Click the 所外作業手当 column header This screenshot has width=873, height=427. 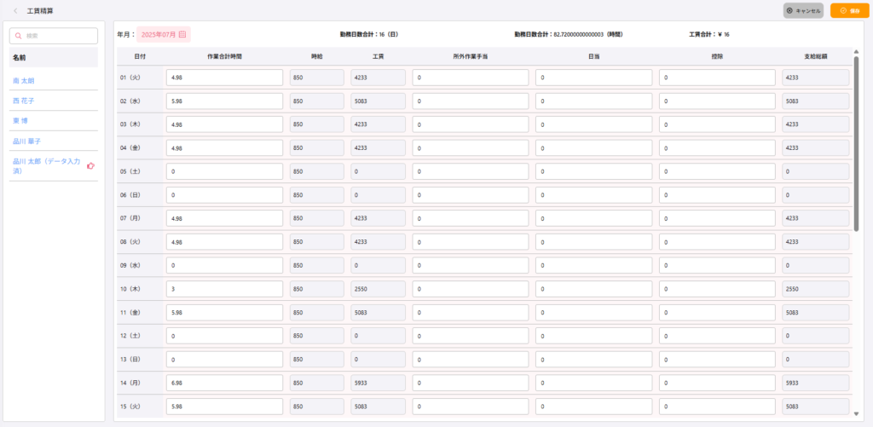pyautogui.click(x=471, y=57)
